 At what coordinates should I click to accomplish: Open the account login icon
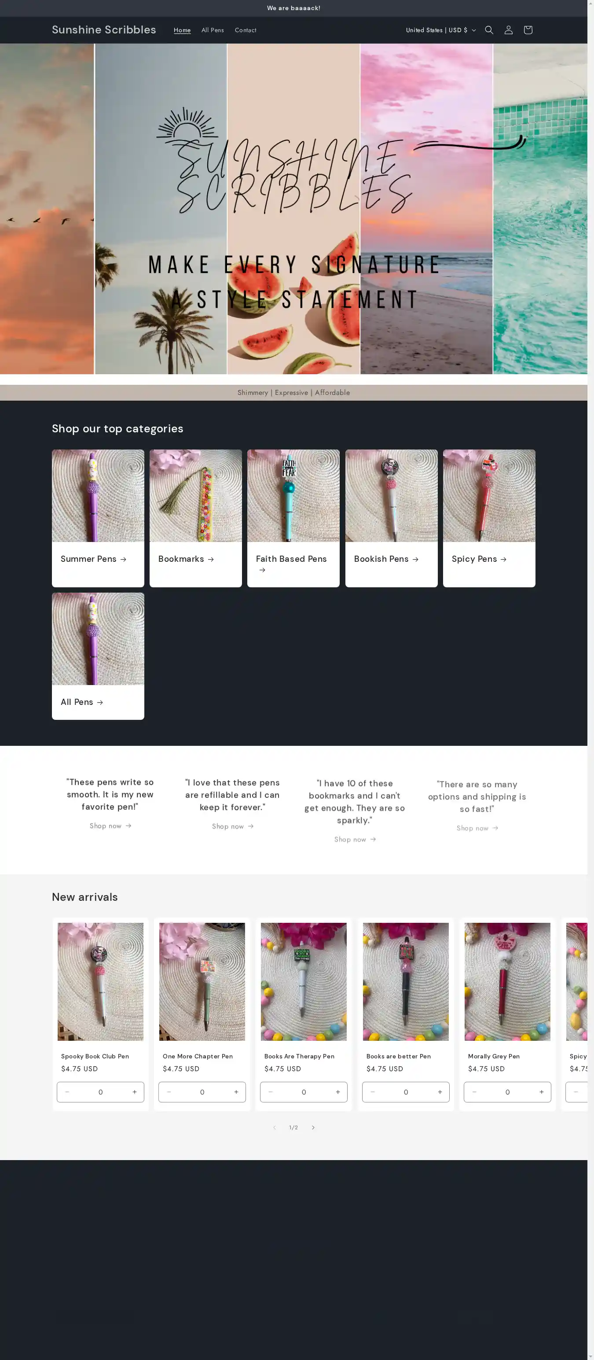coord(509,30)
